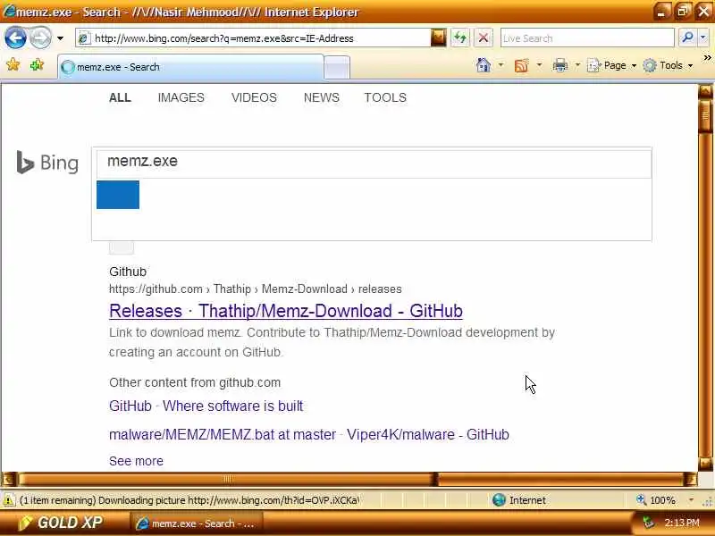Go to Home page icon
715x536 pixels.
[484, 65]
